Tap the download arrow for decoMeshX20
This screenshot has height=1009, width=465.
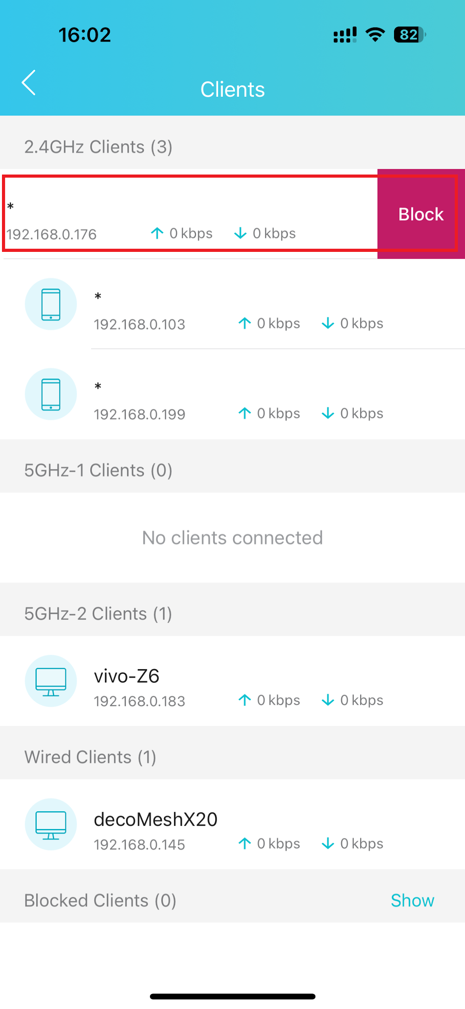pyautogui.click(x=327, y=844)
